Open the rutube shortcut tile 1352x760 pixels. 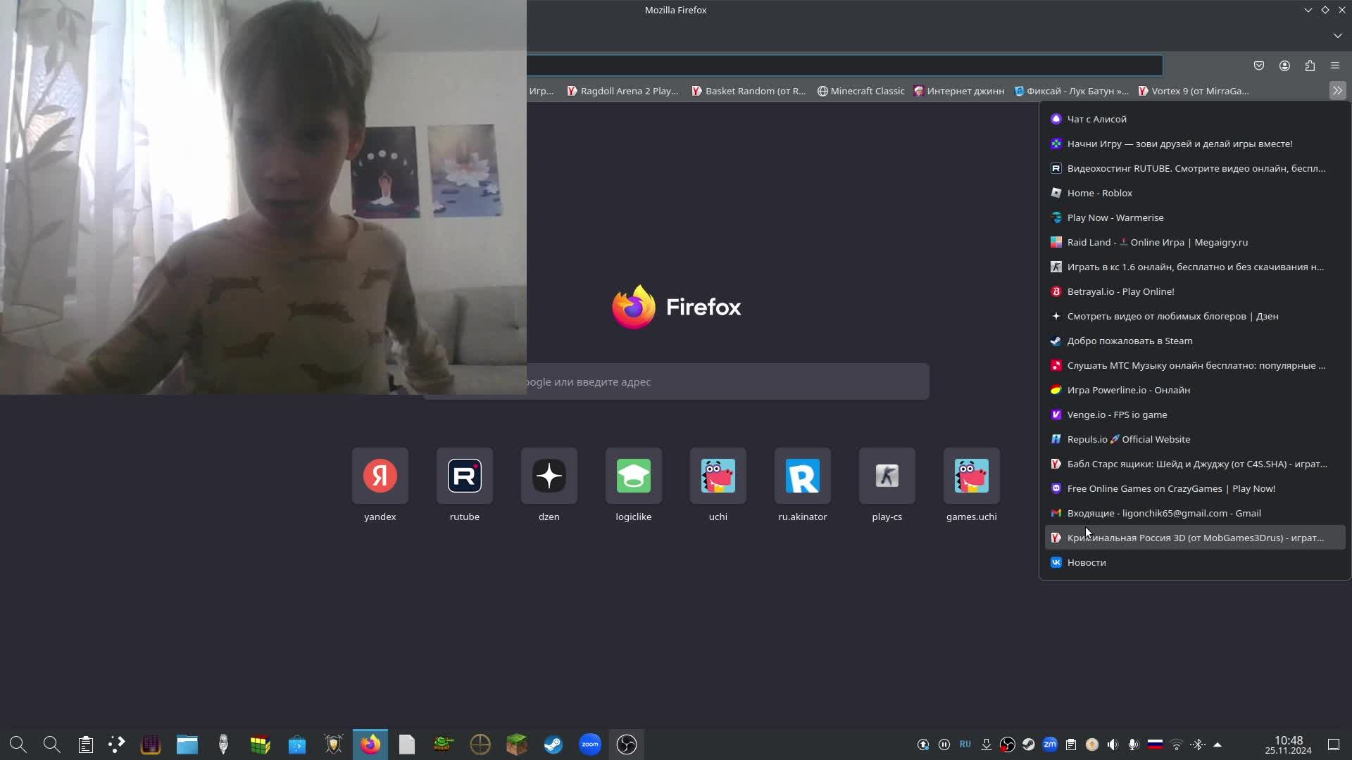tap(465, 476)
